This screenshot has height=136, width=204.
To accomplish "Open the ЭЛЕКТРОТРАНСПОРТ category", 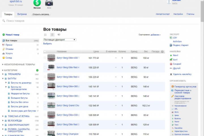I will point(18,125).
